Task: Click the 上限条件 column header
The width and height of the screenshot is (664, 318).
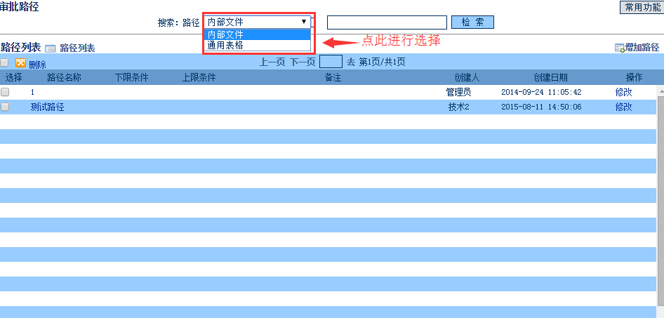Action: (199, 77)
